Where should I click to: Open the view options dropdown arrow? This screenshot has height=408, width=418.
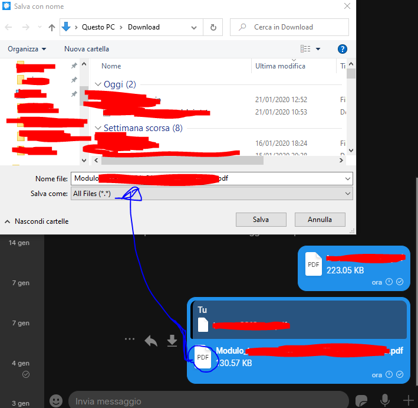coord(318,49)
